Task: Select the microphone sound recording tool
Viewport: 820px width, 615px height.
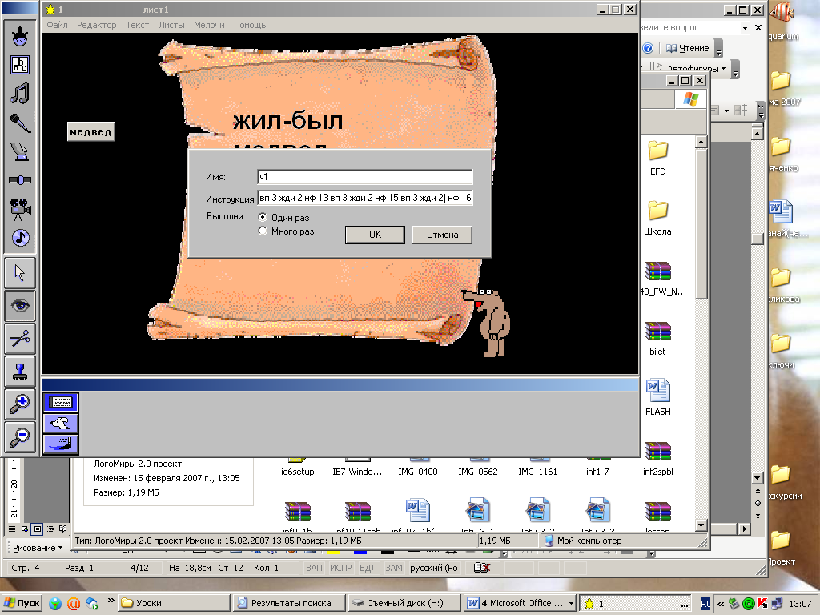Action: pyautogui.click(x=20, y=123)
